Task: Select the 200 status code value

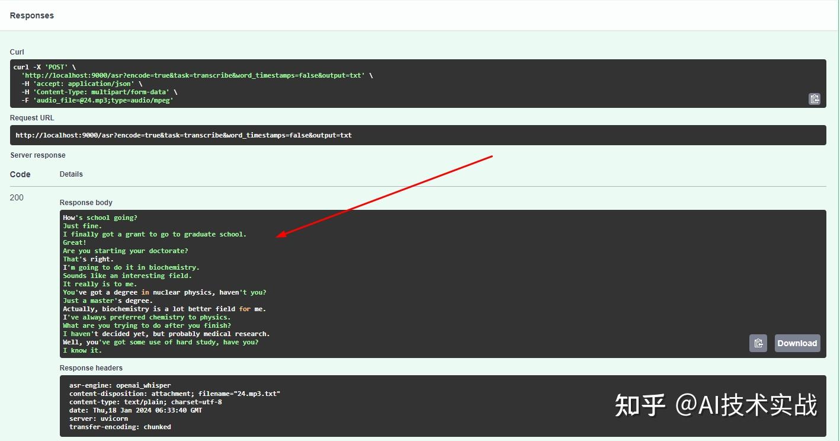Action: point(17,197)
